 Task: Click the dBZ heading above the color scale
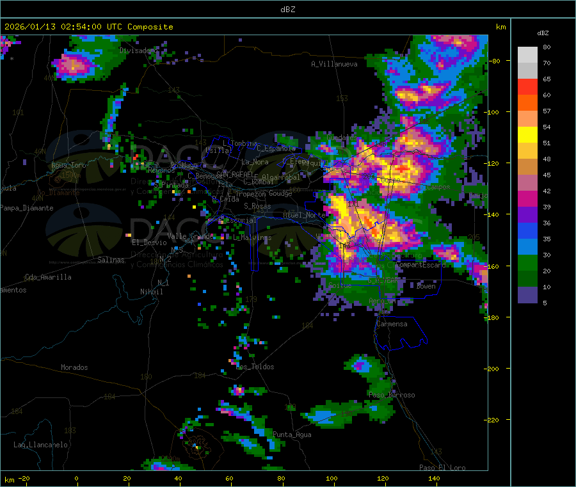tap(543, 33)
